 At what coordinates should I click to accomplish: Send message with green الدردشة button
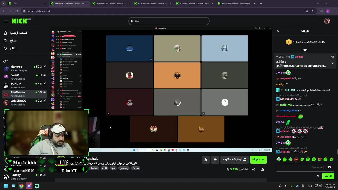tap(328, 176)
